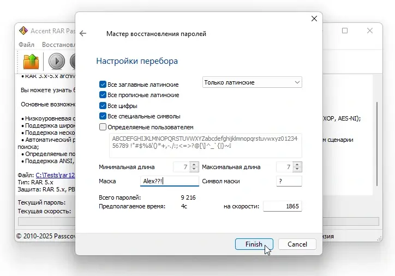Click the mask symbol field
Image resolution: width=395 pixels, height=276 pixels.
(289, 181)
